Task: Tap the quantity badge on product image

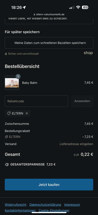Action: coord(18,76)
